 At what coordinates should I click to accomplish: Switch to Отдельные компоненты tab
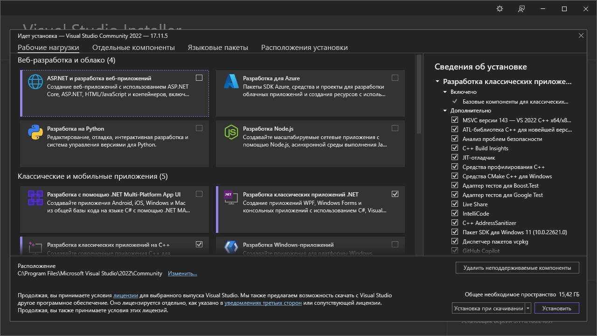(x=133, y=48)
